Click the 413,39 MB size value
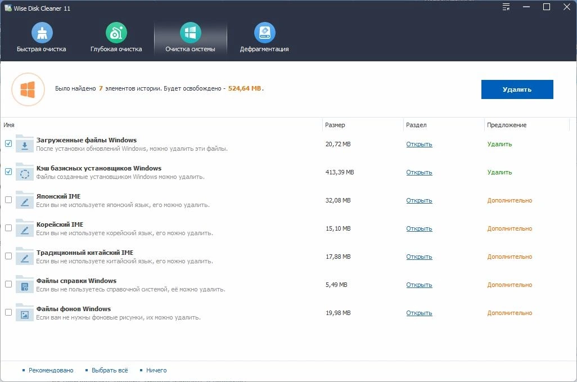 click(340, 172)
